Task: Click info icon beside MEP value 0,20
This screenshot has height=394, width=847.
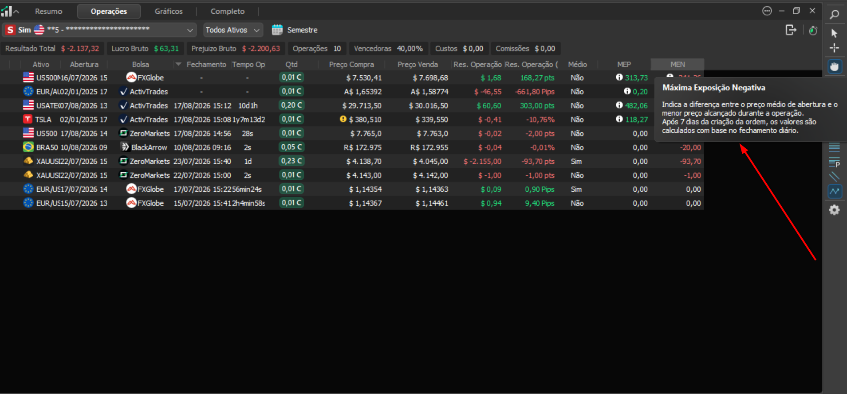Action: tap(627, 91)
